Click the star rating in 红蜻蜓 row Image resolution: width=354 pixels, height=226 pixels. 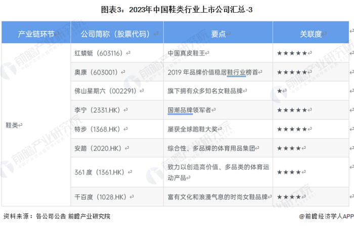(292, 53)
